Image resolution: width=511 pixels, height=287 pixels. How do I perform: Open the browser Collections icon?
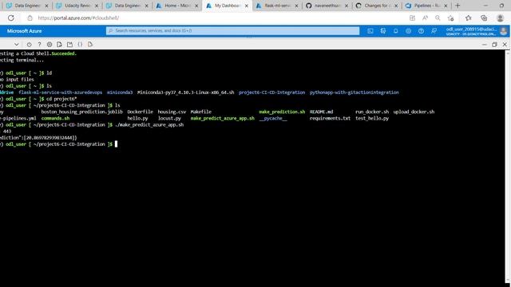coord(484,18)
